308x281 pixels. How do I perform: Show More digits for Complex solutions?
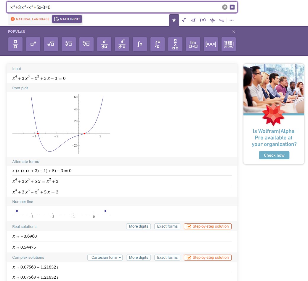(x=139, y=257)
